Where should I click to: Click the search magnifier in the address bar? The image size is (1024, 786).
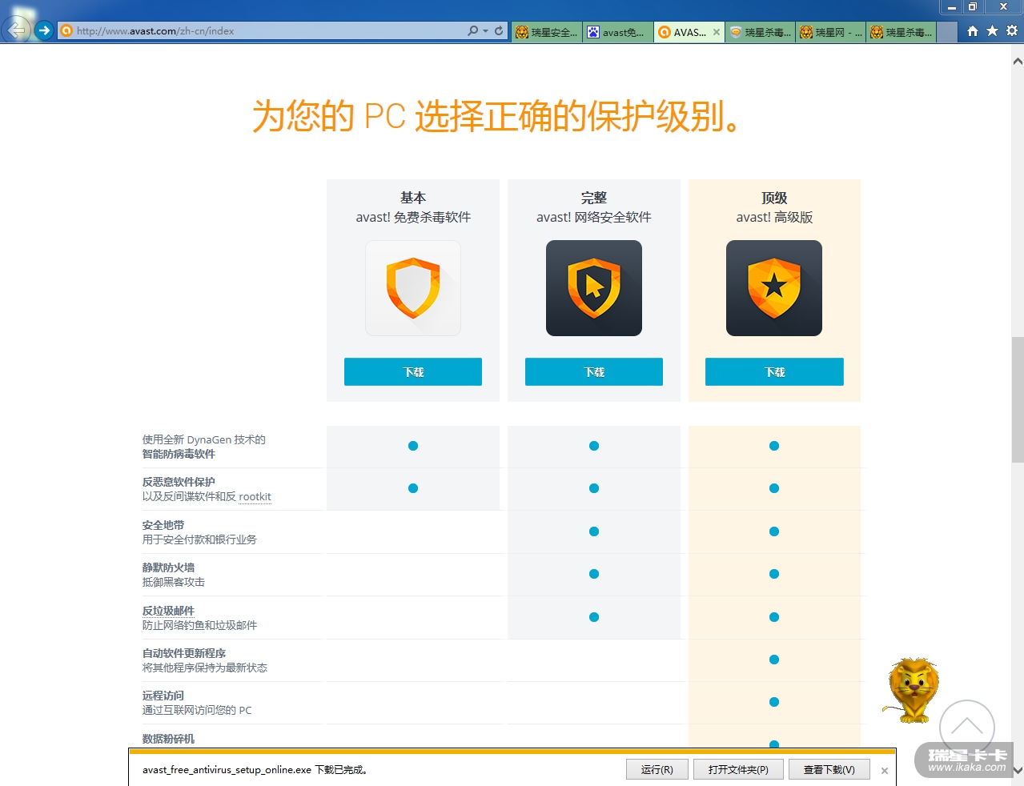(x=472, y=31)
